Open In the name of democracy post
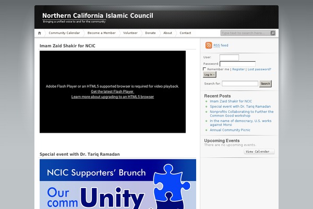The image size is (313, 209). tap(240, 123)
